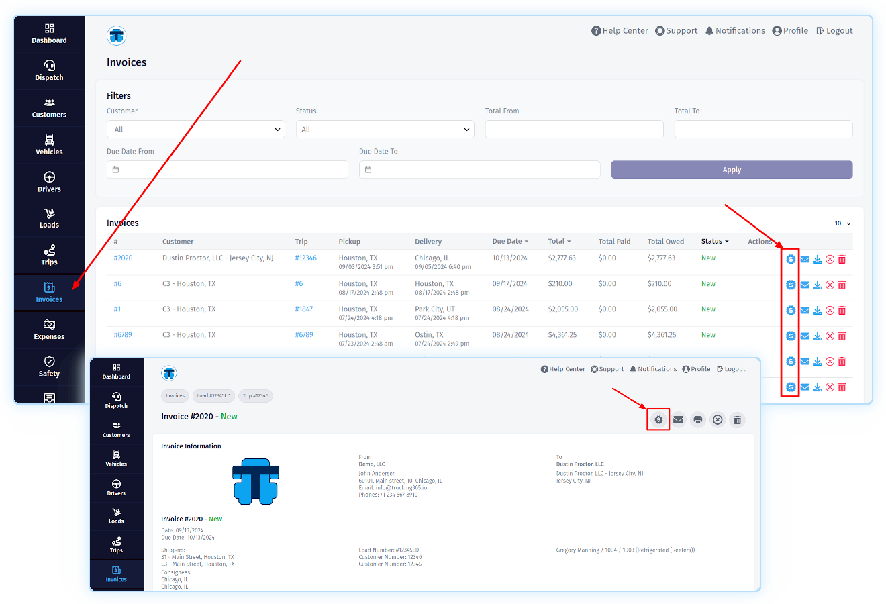
Task: Click the print icon on the Invoice #2020 detail page
Action: [x=698, y=420]
